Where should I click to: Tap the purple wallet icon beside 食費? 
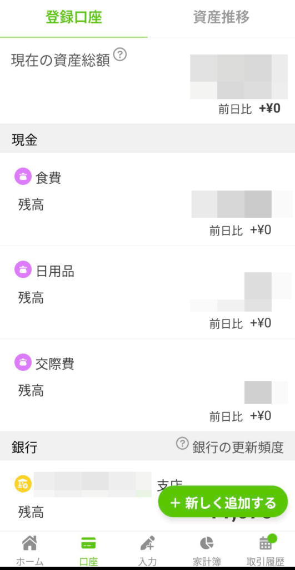coord(23,176)
